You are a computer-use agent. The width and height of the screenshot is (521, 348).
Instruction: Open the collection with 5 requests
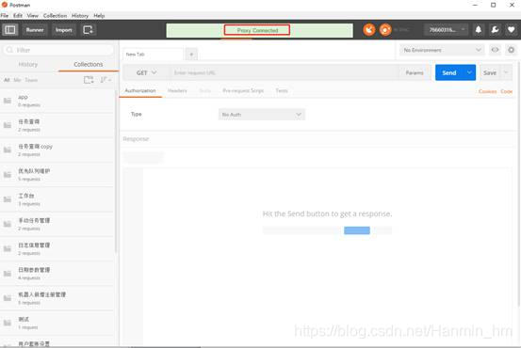57,175
